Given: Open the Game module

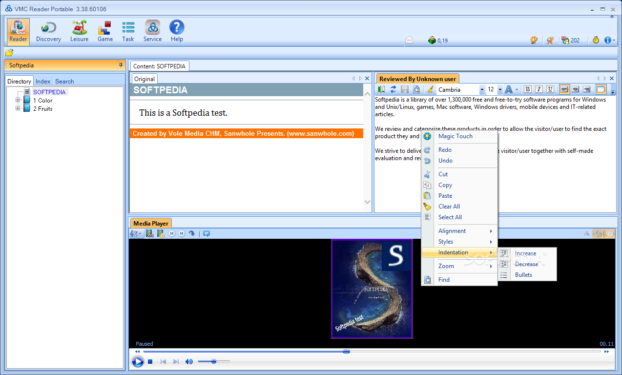Looking at the screenshot, I should (x=105, y=32).
